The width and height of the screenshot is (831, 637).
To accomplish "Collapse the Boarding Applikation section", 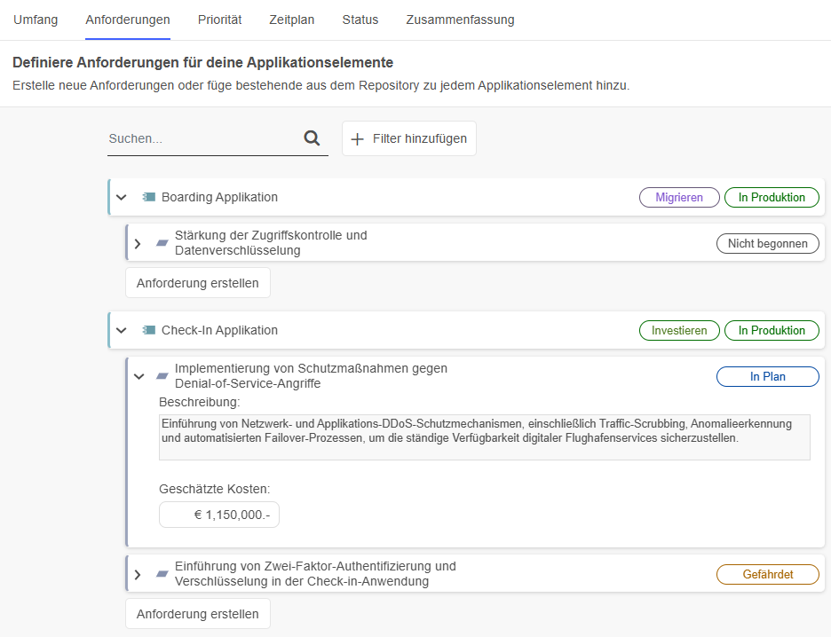I will pyautogui.click(x=121, y=197).
